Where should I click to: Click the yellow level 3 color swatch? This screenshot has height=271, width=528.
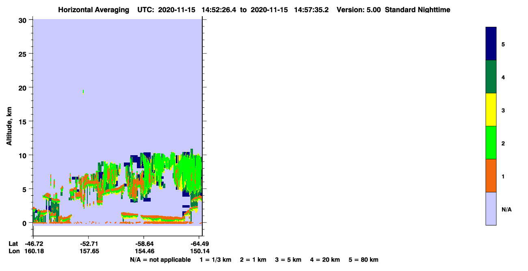(x=491, y=110)
